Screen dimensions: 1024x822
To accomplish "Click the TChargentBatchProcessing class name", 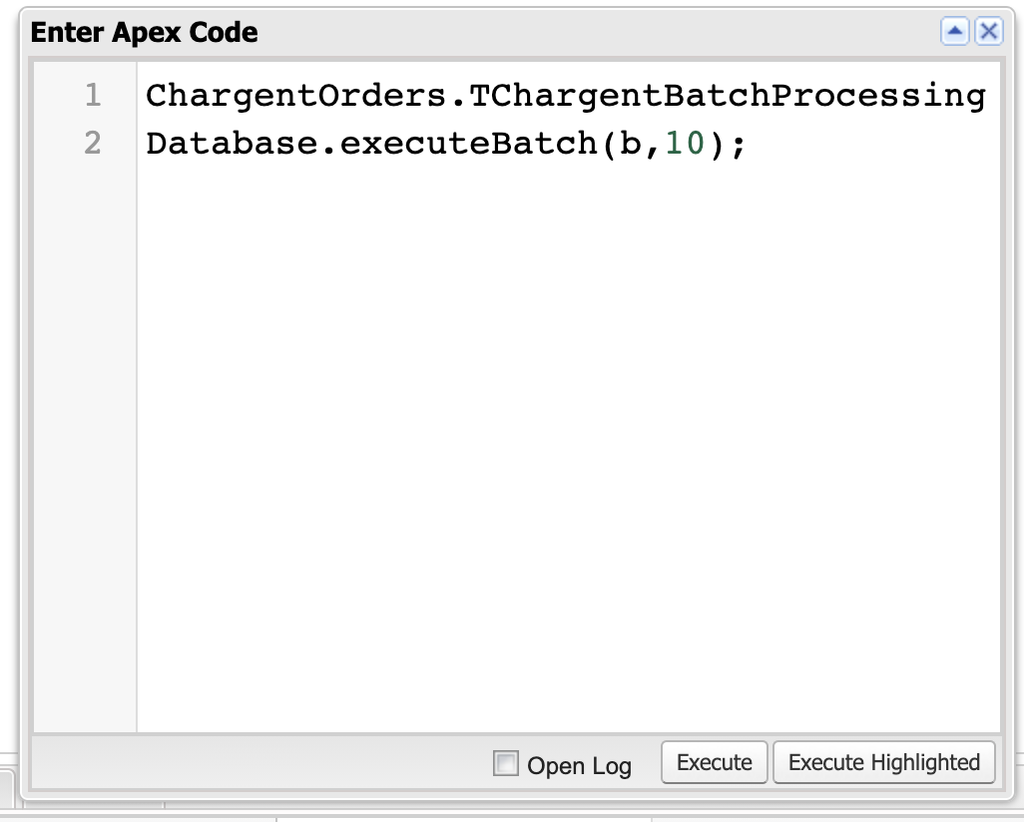I will tap(727, 97).
